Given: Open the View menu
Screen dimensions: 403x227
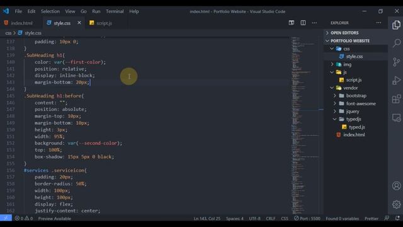Looking at the screenshot, I should pyautogui.click(x=70, y=11).
